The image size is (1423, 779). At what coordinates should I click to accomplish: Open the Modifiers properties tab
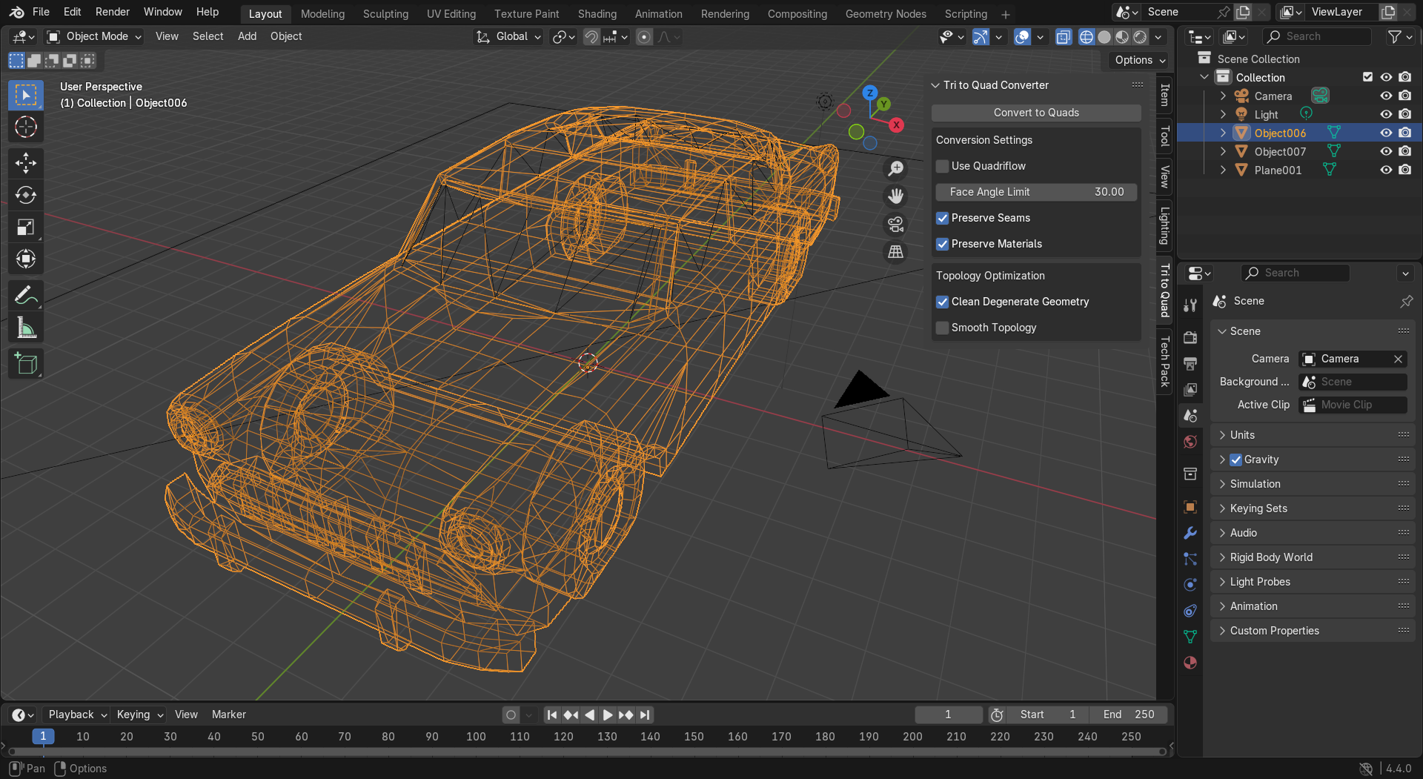click(x=1190, y=533)
